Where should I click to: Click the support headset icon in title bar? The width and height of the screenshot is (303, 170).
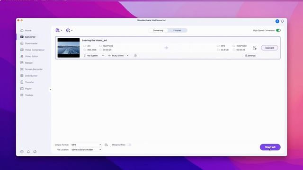[x=283, y=21]
